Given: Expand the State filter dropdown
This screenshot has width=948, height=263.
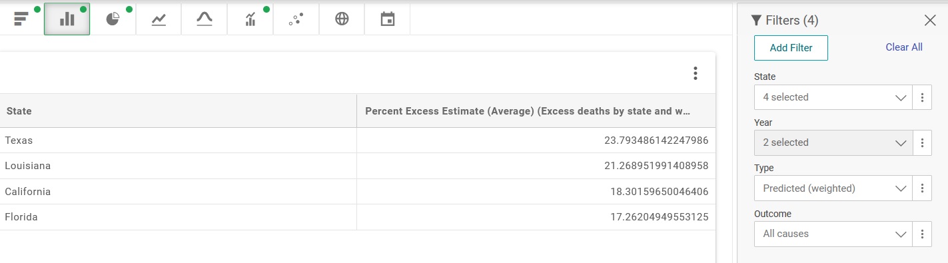Looking at the screenshot, I should click(x=833, y=97).
